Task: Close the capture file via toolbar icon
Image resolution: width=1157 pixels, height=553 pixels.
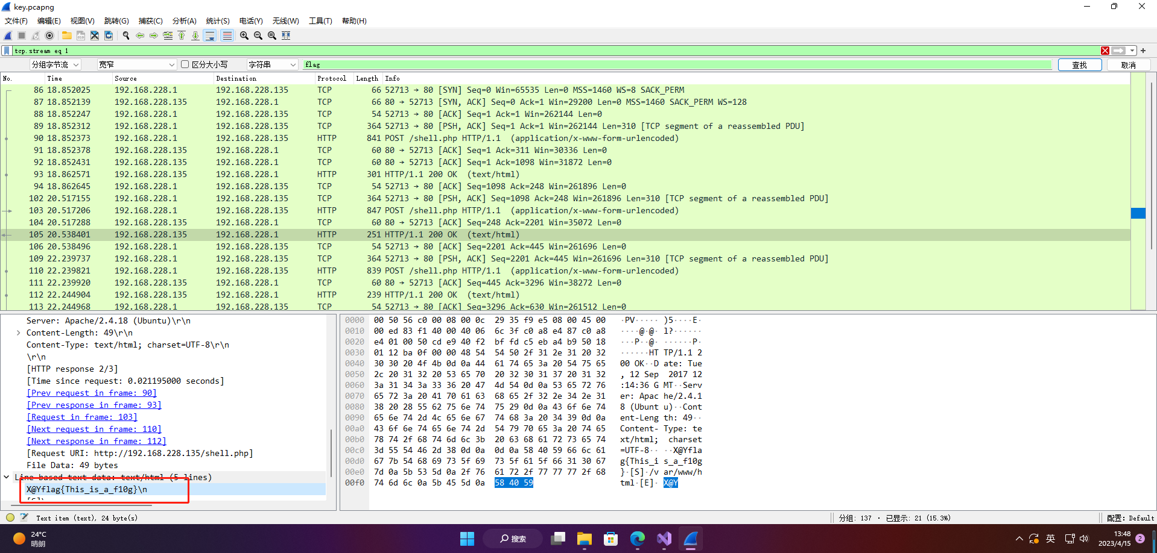Action: [95, 36]
